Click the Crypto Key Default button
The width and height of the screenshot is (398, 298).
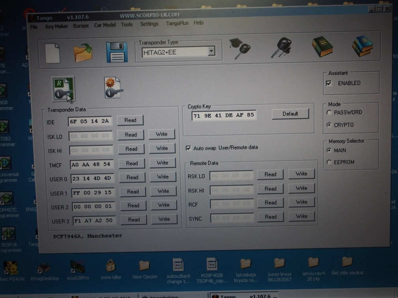290,114
